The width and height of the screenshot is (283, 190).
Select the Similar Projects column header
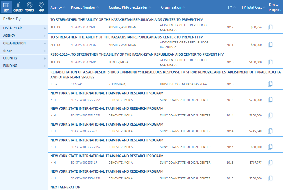[x=275, y=7]
